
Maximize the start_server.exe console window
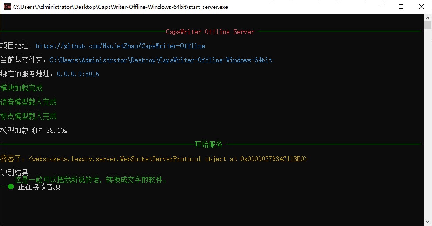pyautogui.click(x=401, y=7)
